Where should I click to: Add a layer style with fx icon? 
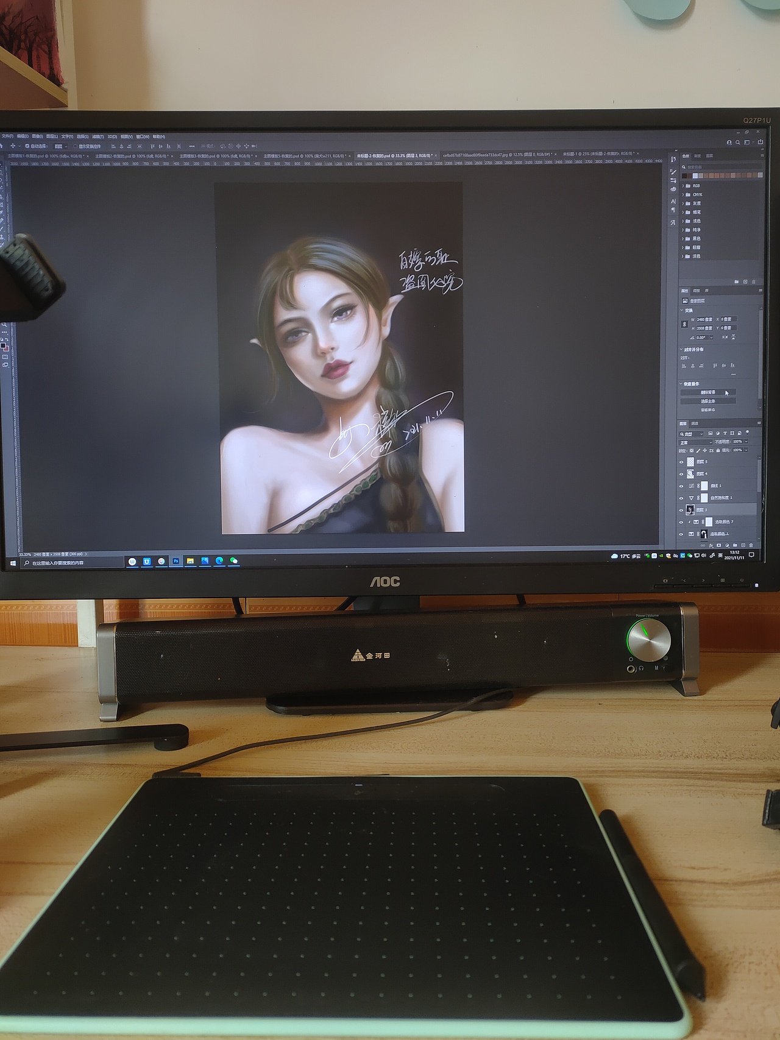(x=711, y=545)
